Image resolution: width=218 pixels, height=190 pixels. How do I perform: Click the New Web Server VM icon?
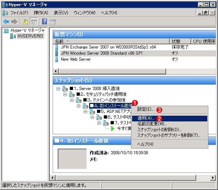coord(57,59)
